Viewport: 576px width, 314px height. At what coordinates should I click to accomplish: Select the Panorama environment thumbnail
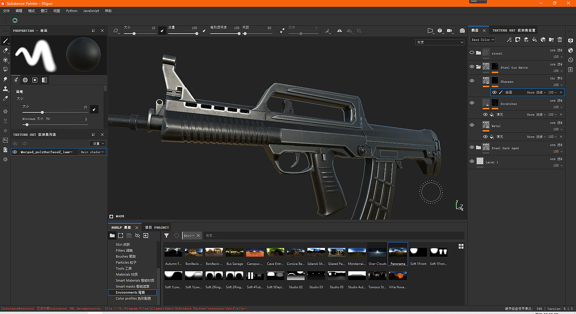tap(398, 254)
